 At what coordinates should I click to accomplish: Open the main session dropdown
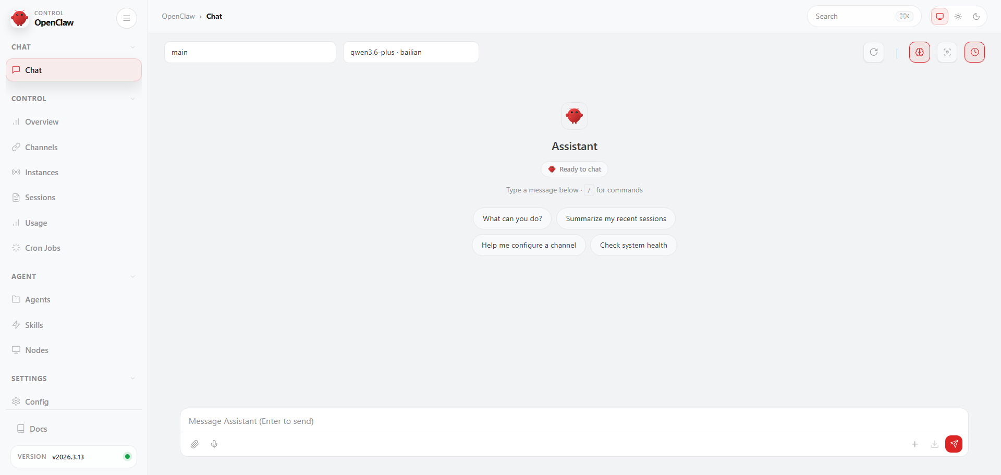(x=250, y=52)
